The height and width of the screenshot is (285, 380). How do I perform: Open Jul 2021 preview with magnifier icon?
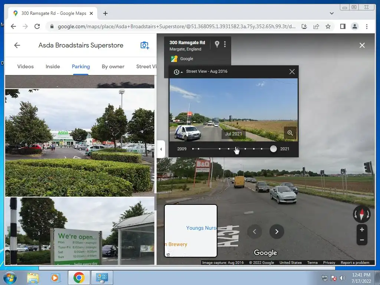tap(290, 133)
